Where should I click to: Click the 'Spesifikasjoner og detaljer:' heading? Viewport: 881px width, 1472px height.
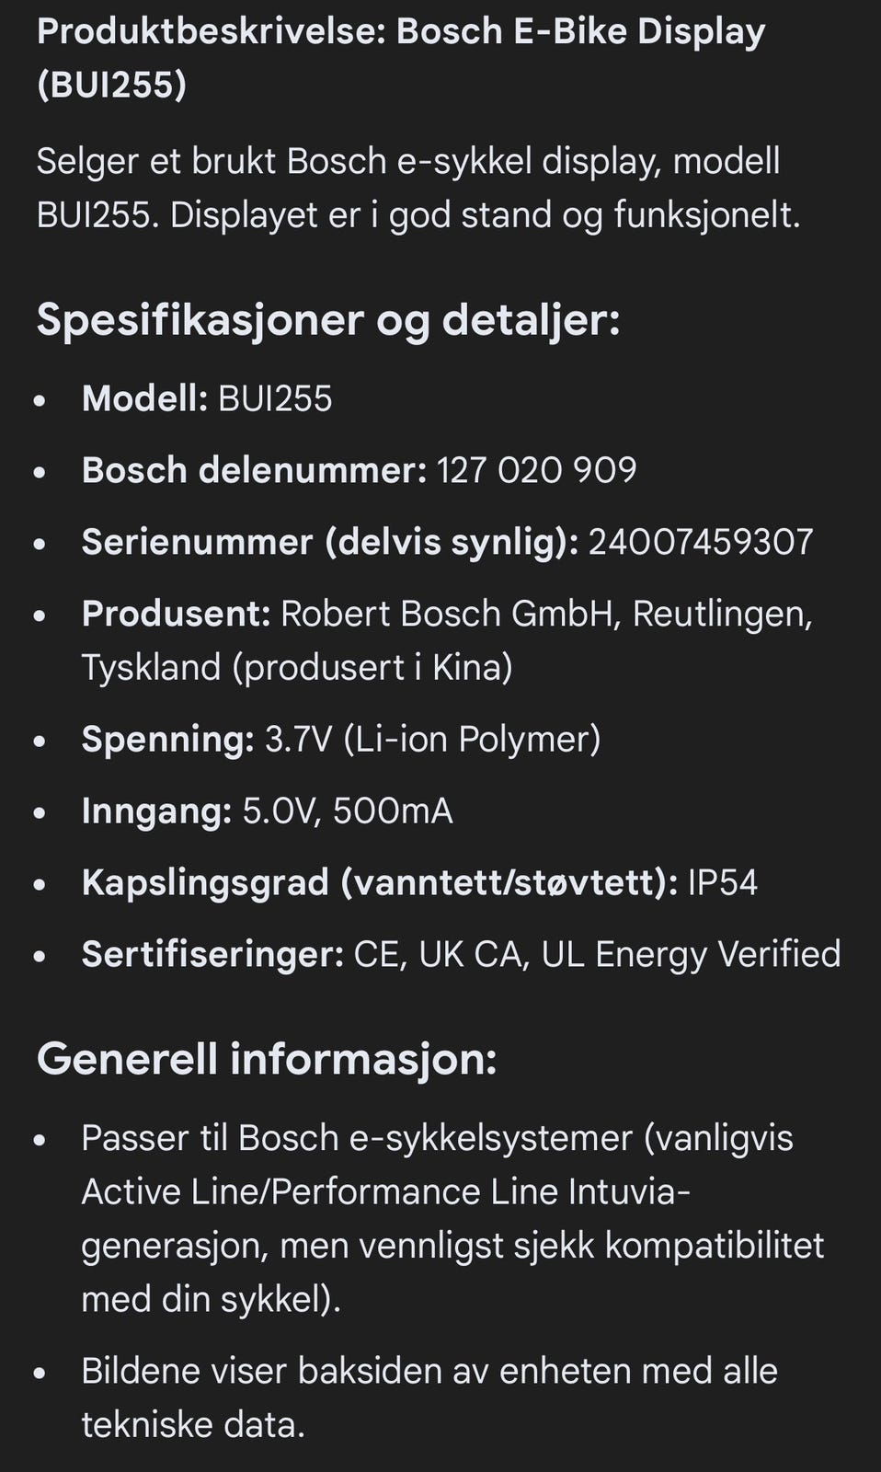[x=328, y=320]
